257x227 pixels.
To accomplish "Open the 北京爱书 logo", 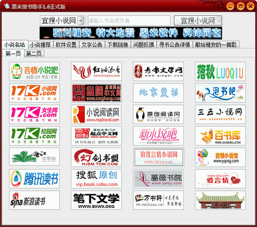I will 158,93.
